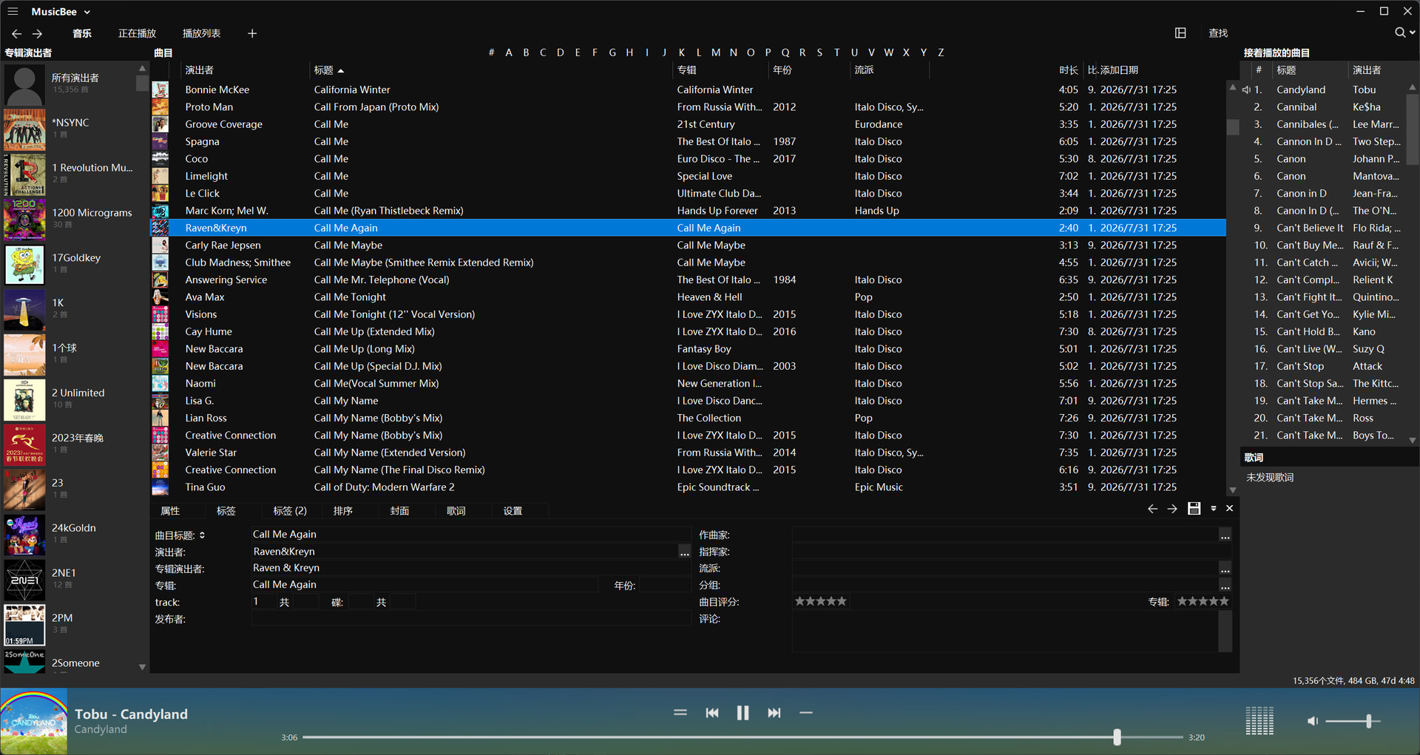Open the 音乐 tab

coord(82,33)
